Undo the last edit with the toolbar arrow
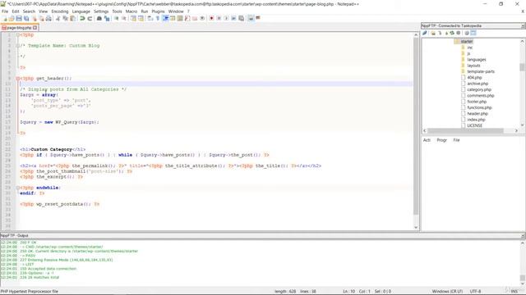526x295 pixels. click(82, 18)
